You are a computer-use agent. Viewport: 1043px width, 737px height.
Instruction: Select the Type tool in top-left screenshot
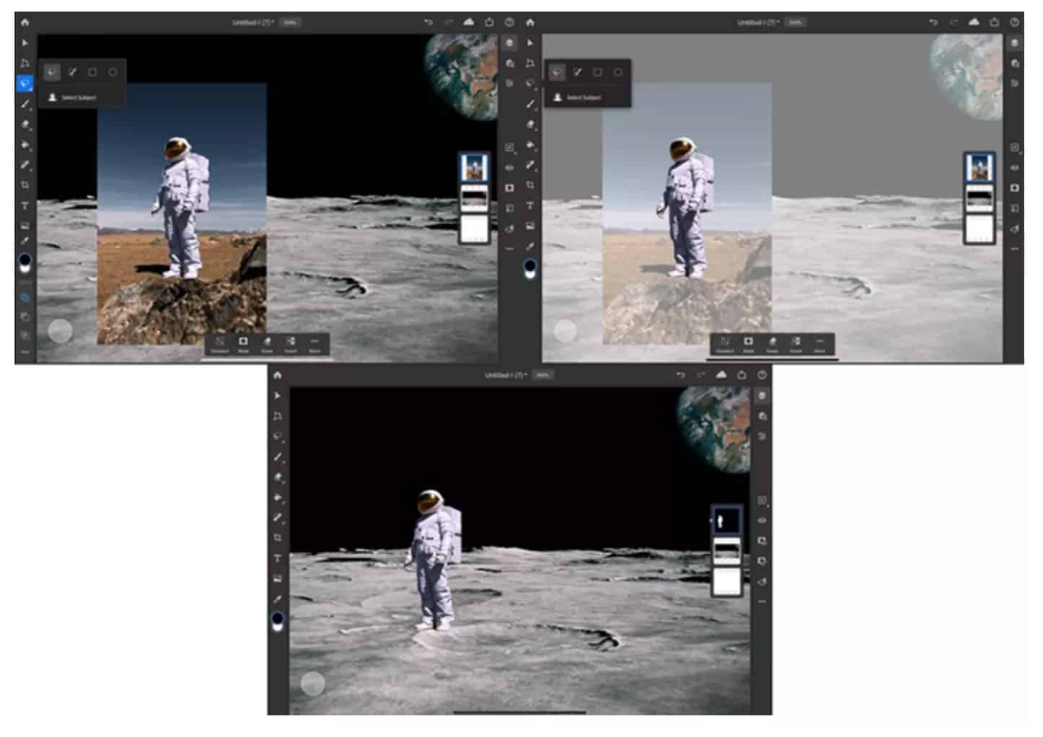tap(25, 206)
